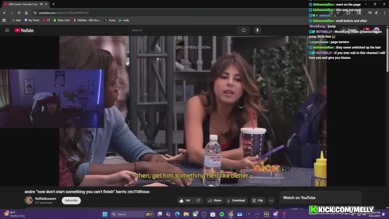This screenshot has width=389, height=219.
Task: Like the video with thumbs up
Action: (185, 200)
